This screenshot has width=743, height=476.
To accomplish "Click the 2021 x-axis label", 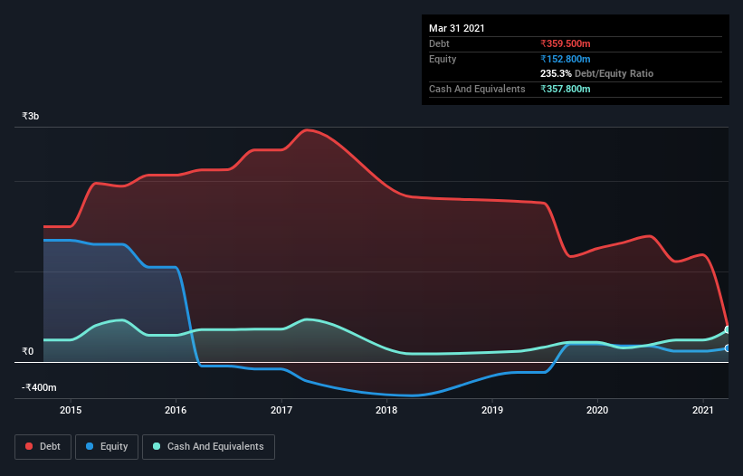I will point(702,410).
